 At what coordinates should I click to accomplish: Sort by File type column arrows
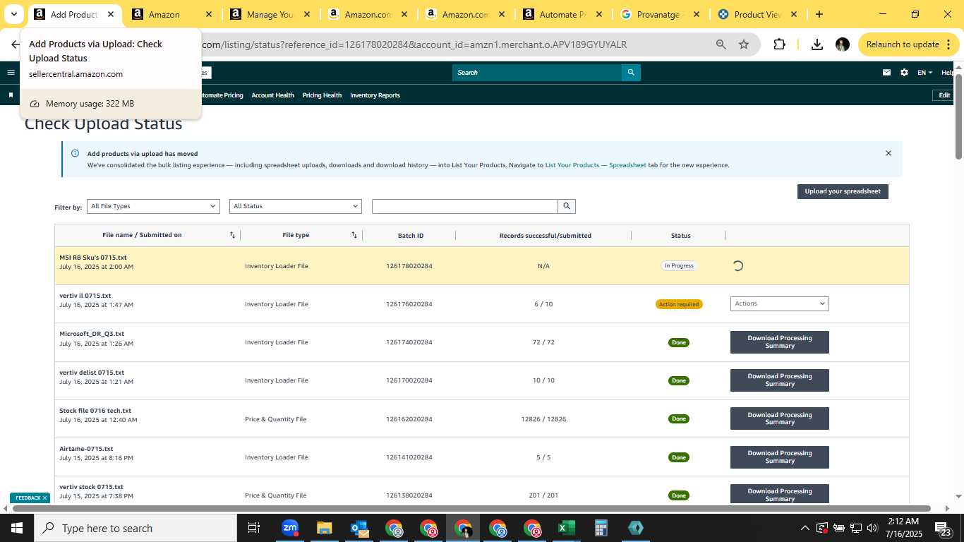click(x=354, y=235)
